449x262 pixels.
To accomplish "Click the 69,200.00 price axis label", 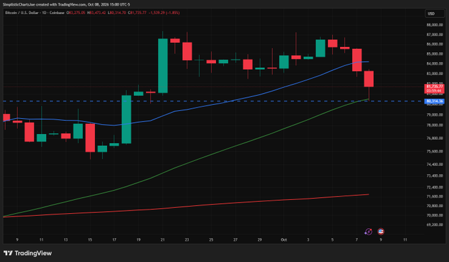I will (434, 225).
